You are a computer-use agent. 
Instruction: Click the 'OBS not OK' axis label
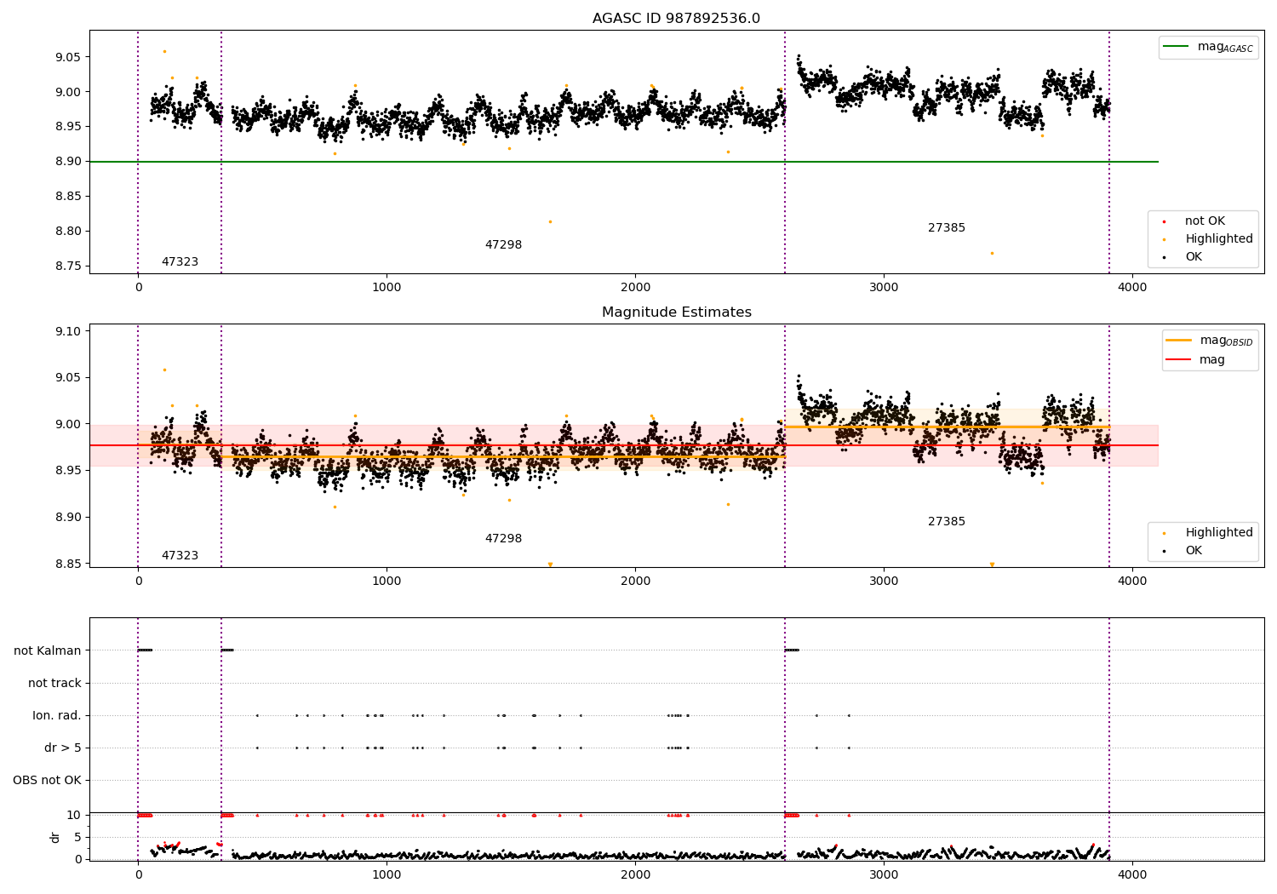pyautogui.click(x=47, y=780)
